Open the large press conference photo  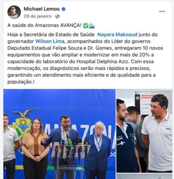coord(59,134)
